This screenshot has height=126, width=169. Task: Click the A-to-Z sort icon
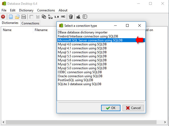pos(50,17)
